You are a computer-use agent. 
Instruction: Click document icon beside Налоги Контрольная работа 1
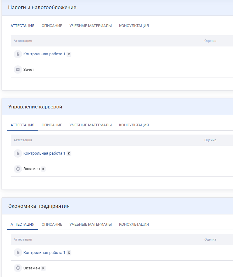point(18,54)
